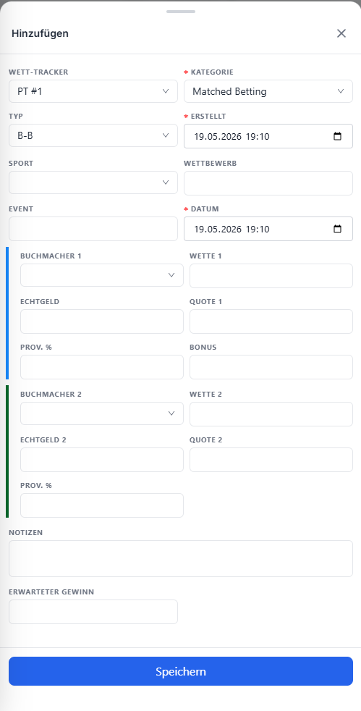Click the Echtgeld amount field

[x=102, y=321]
